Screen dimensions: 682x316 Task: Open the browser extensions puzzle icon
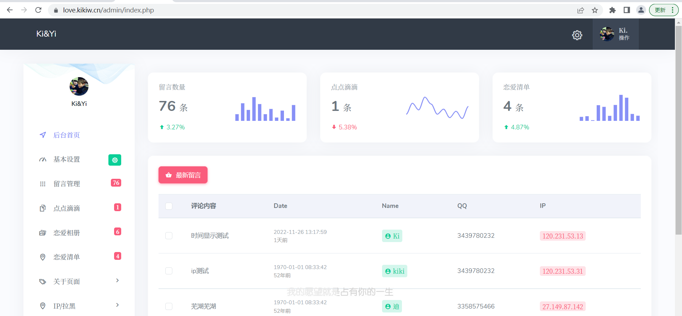point(612,10)
